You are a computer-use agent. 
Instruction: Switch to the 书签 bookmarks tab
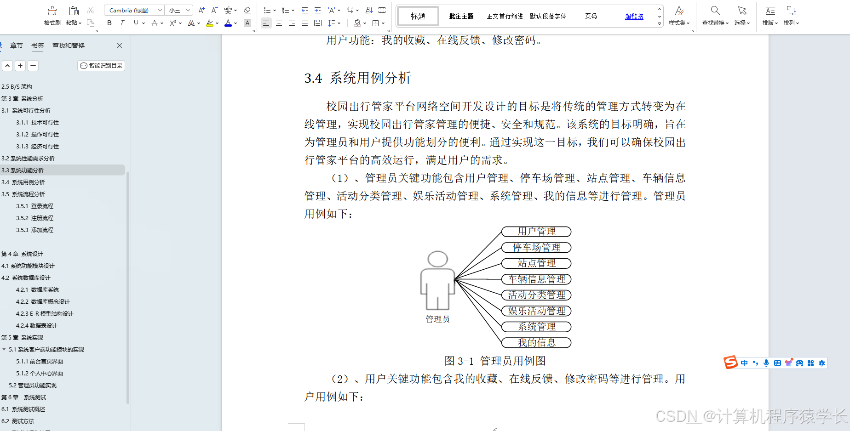click(x=38, y=45)
